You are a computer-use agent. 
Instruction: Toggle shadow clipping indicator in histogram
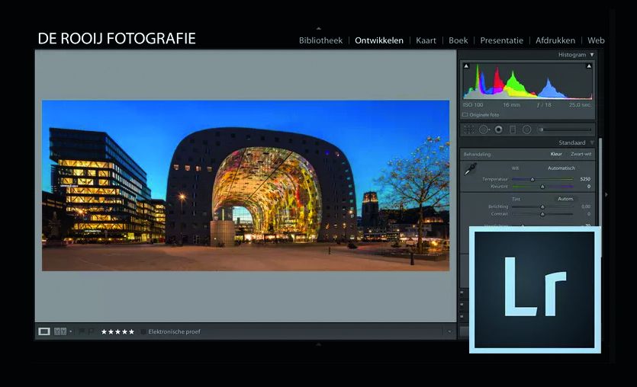tap(466, 66)
